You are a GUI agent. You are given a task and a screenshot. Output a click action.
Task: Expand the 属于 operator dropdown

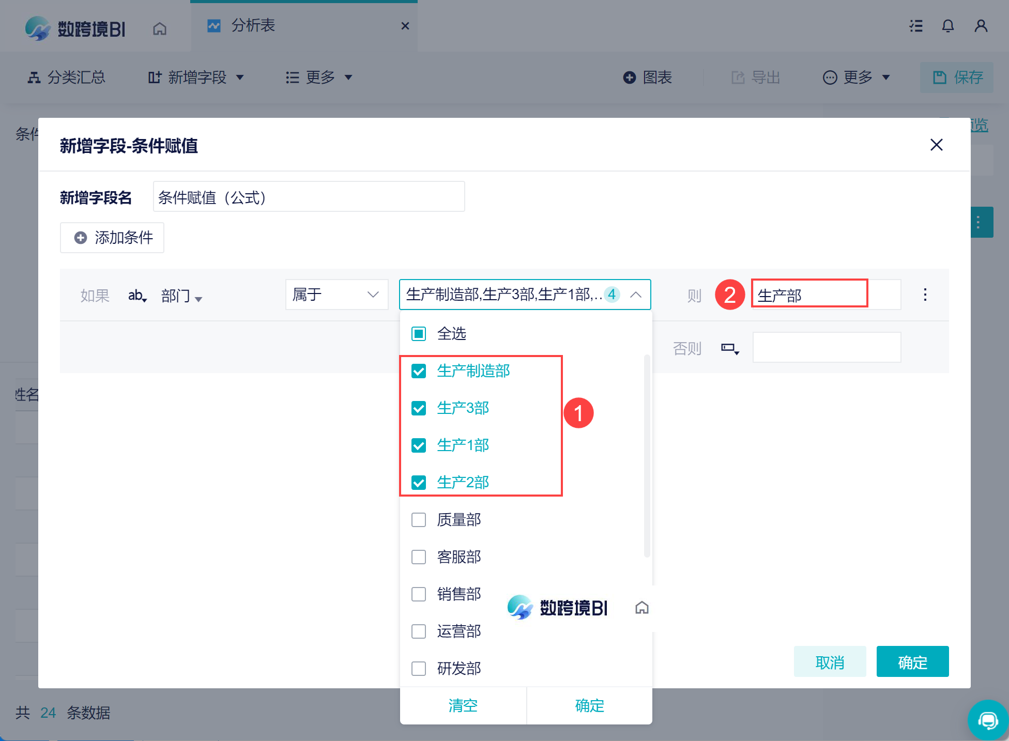(337, 295)
